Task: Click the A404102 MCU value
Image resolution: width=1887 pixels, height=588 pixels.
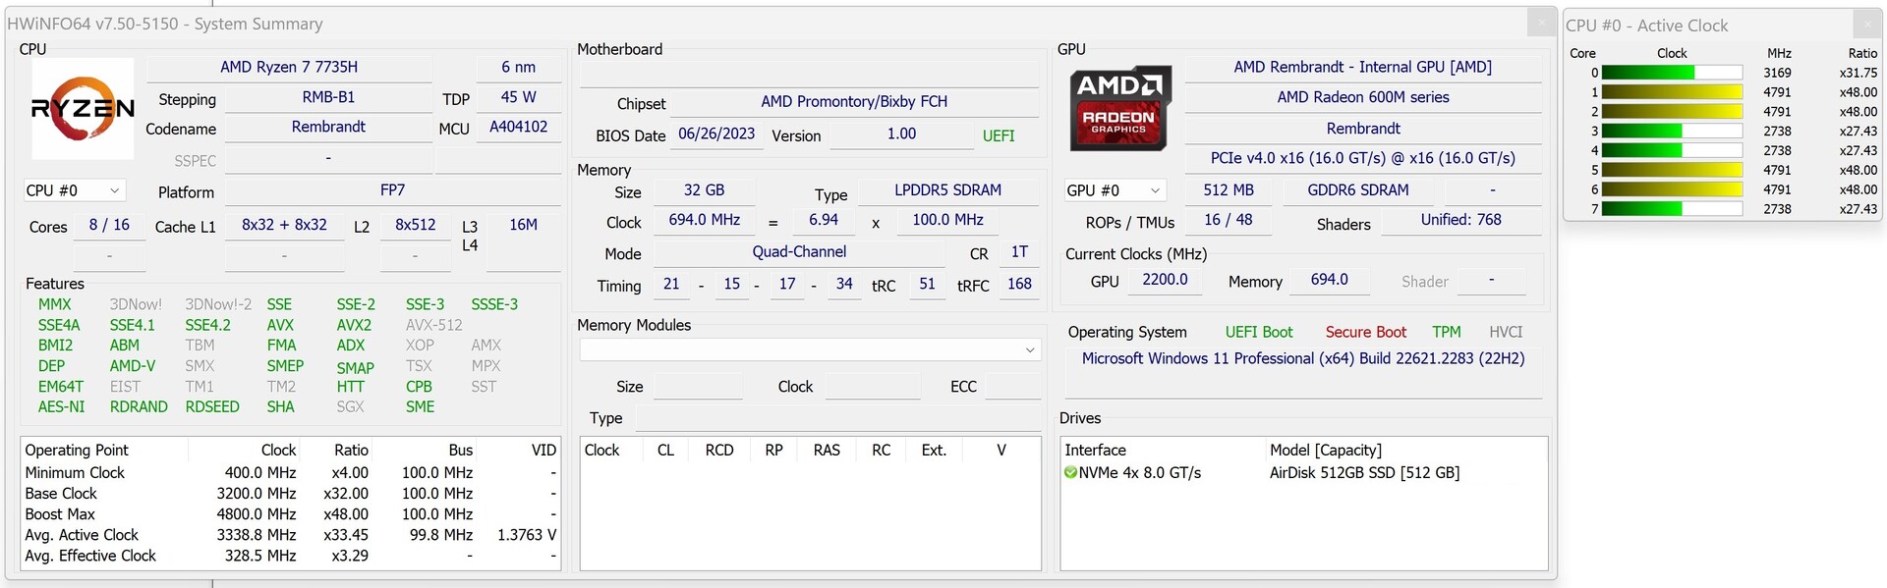Action: point(519,128)
